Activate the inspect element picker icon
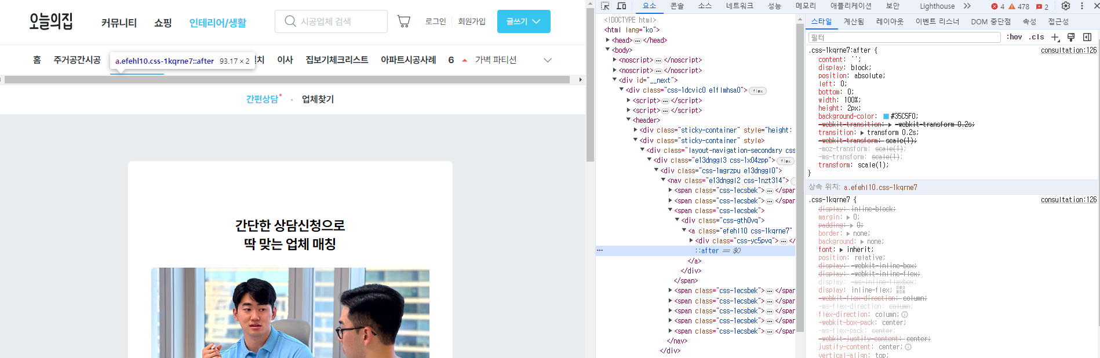Image resolution: width=1100 pixels, height=358 pixels. 605,6
